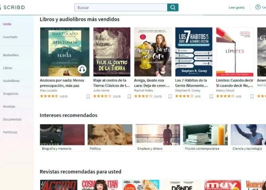
Task: Click the search magnifier button
Action: pos(173,8)
